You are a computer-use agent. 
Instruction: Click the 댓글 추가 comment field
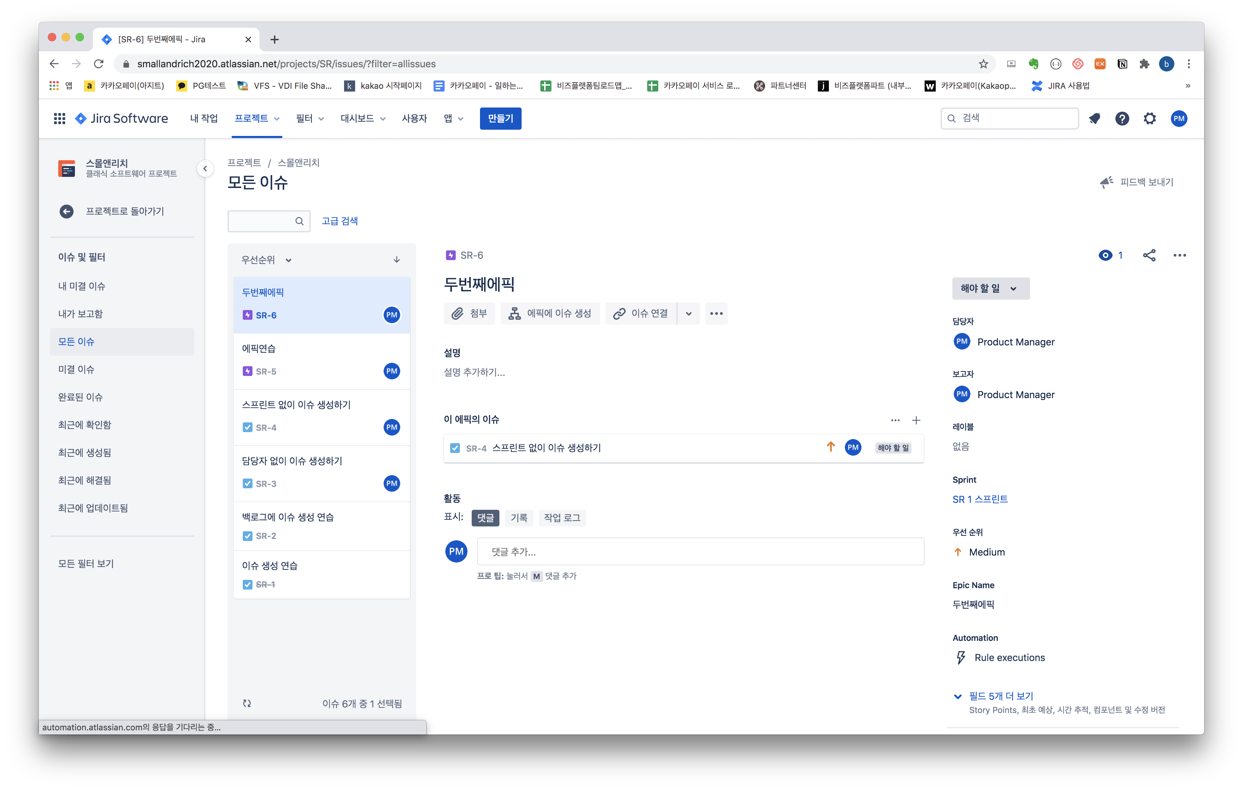[700, 552]
